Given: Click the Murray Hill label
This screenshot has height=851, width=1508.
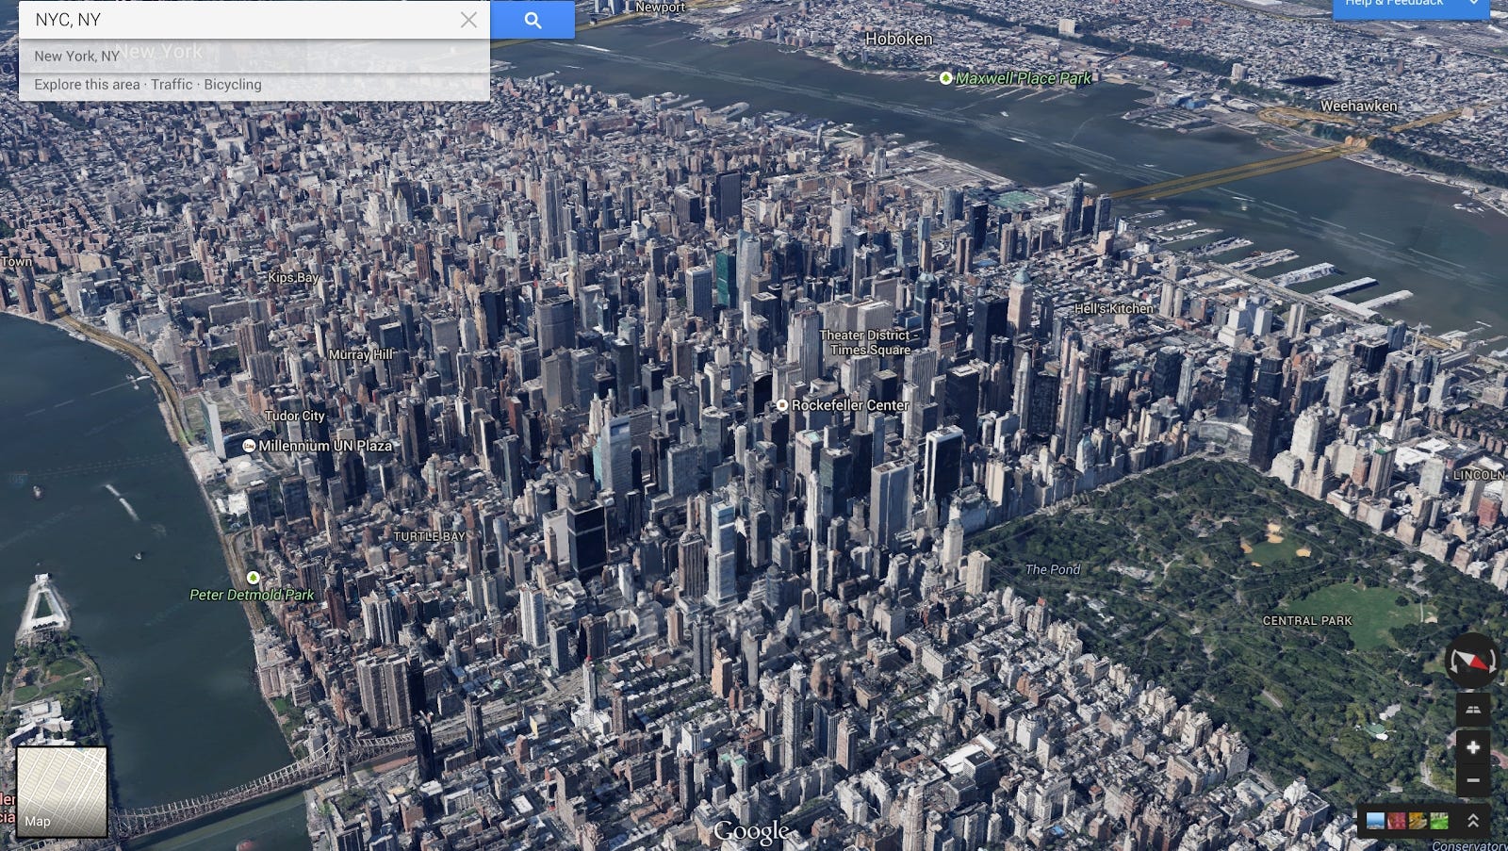Looking at the screenshot, I should click(x=360, y=354).
